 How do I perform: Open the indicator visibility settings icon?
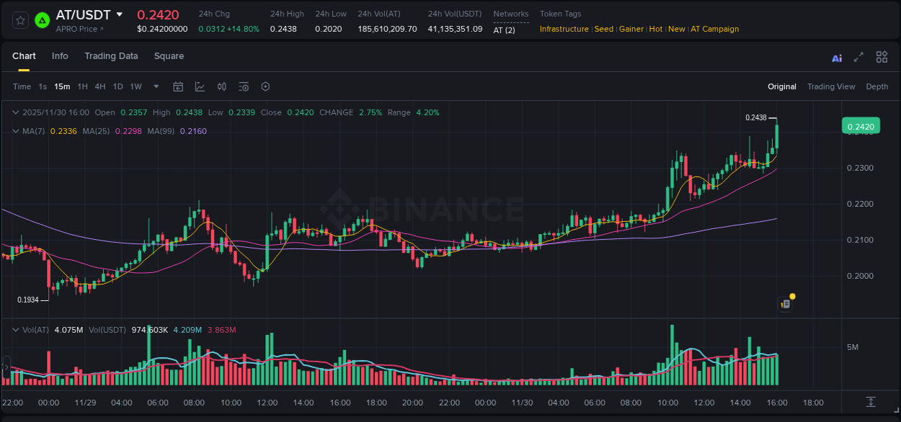coord(244,86)
